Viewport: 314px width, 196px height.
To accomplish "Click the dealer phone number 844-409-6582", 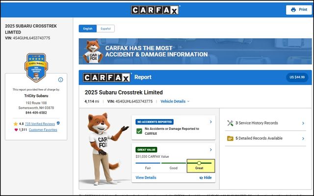I will tap(36, 113).
